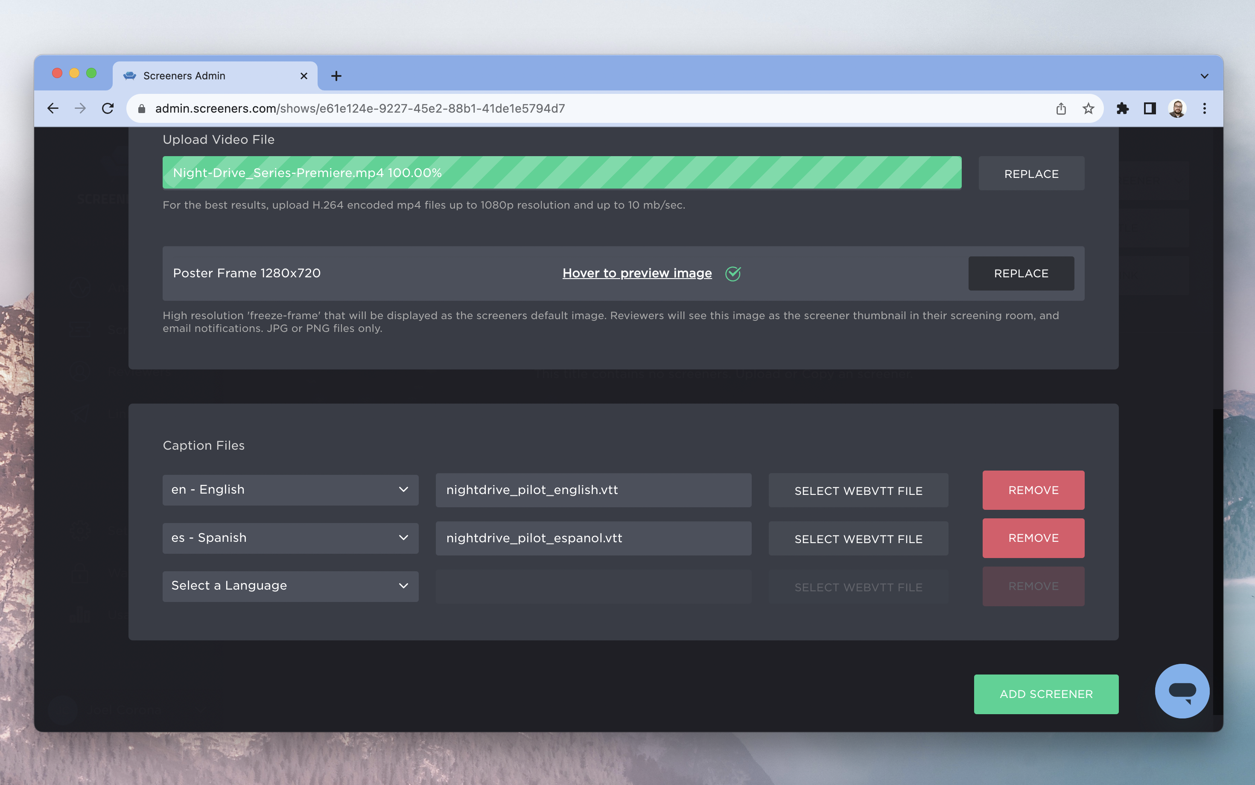1255x785 pixels.
Task: Toggle the browser side panel icon
Action: (x=1150, y=108)
